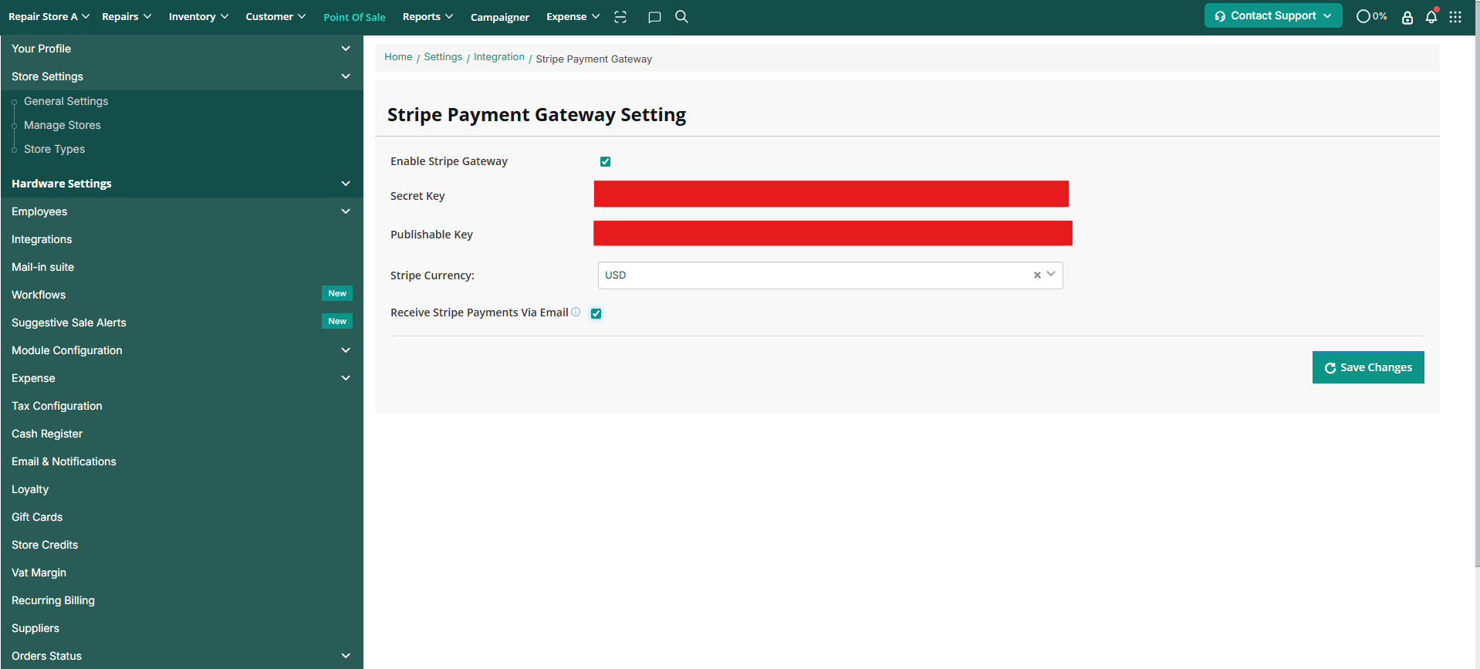Click the Contact Support button
1480x669 pixels.
tap(1273, 15)
